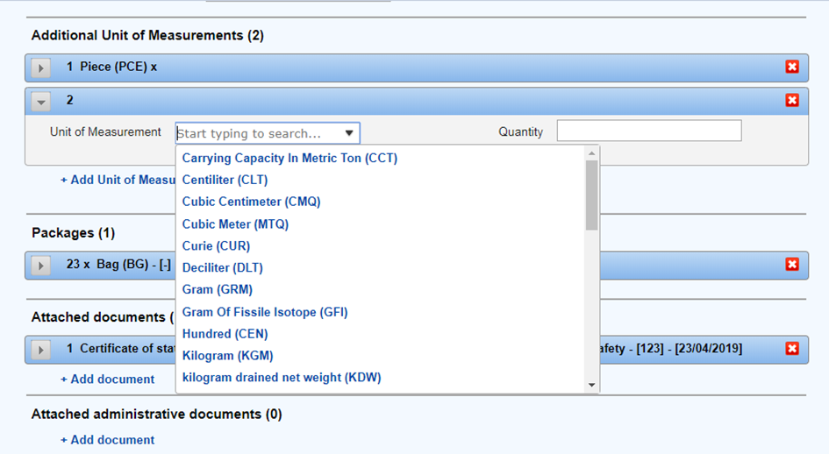Remove the attached certificate document row
The height and width of the screenshot is (454, 829).
[792, 349]
